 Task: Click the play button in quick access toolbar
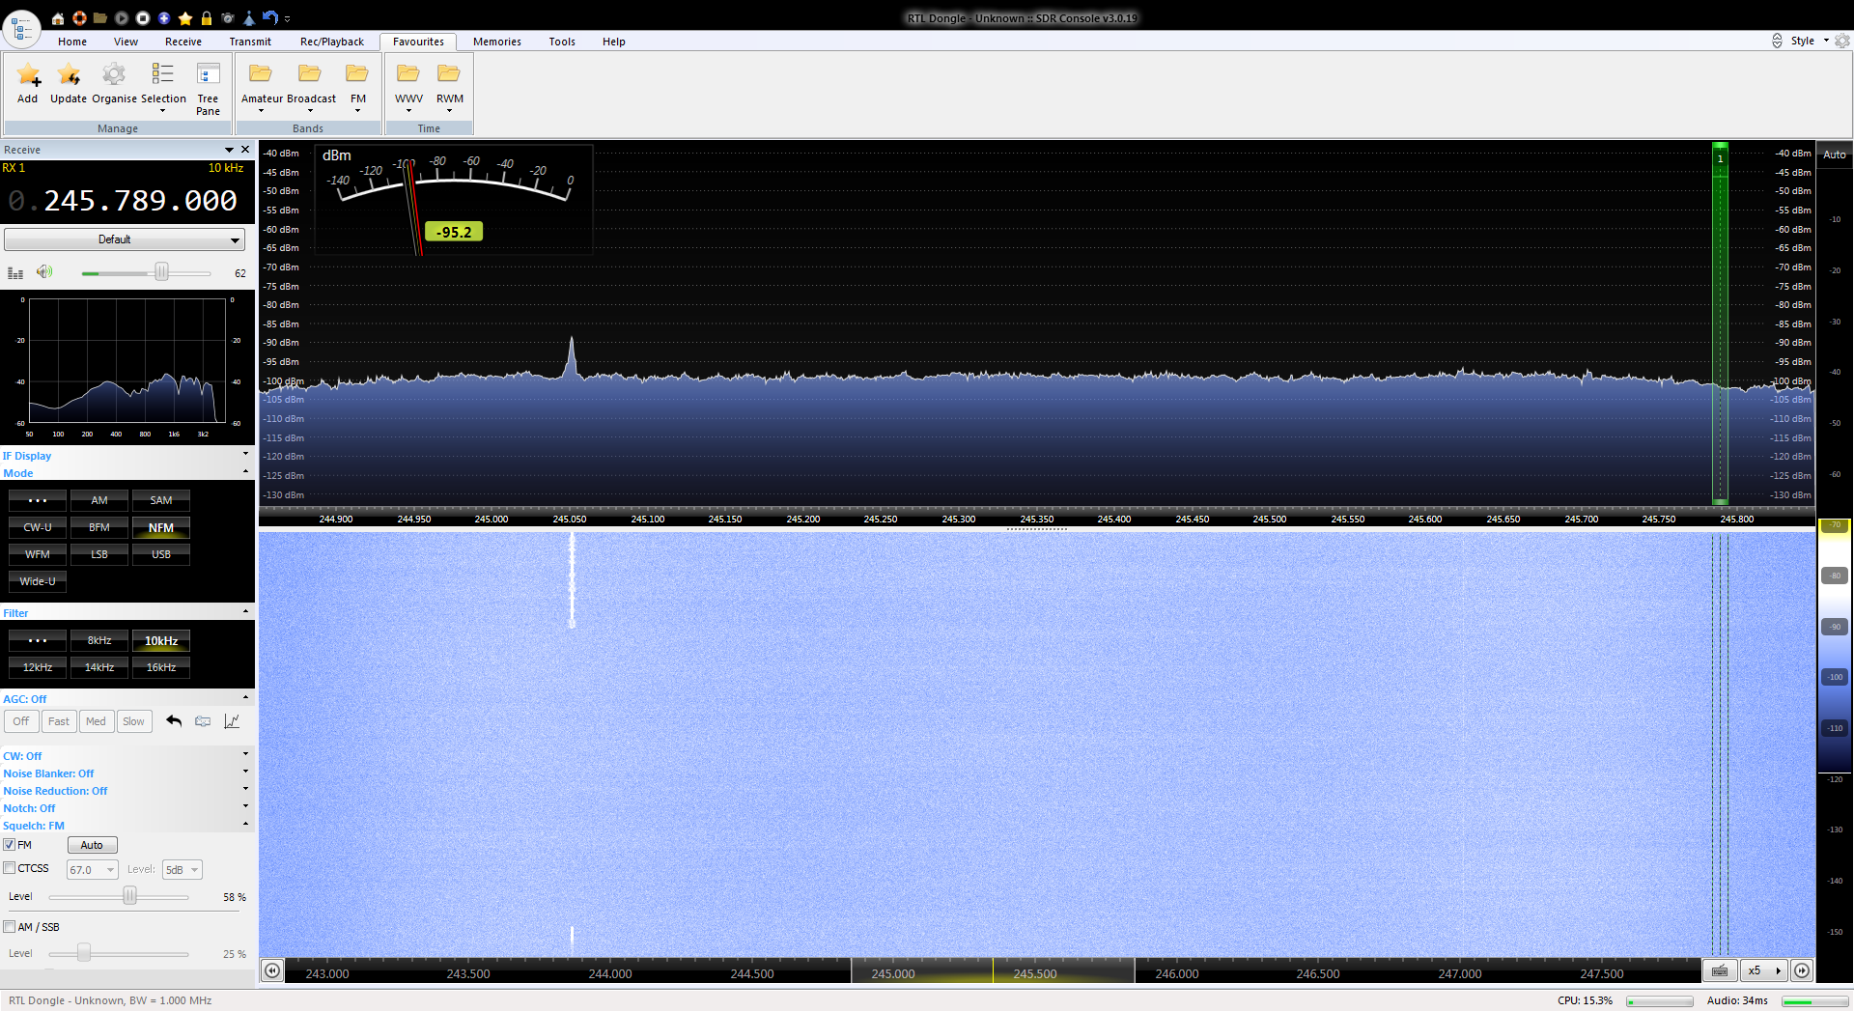point(122,18)
